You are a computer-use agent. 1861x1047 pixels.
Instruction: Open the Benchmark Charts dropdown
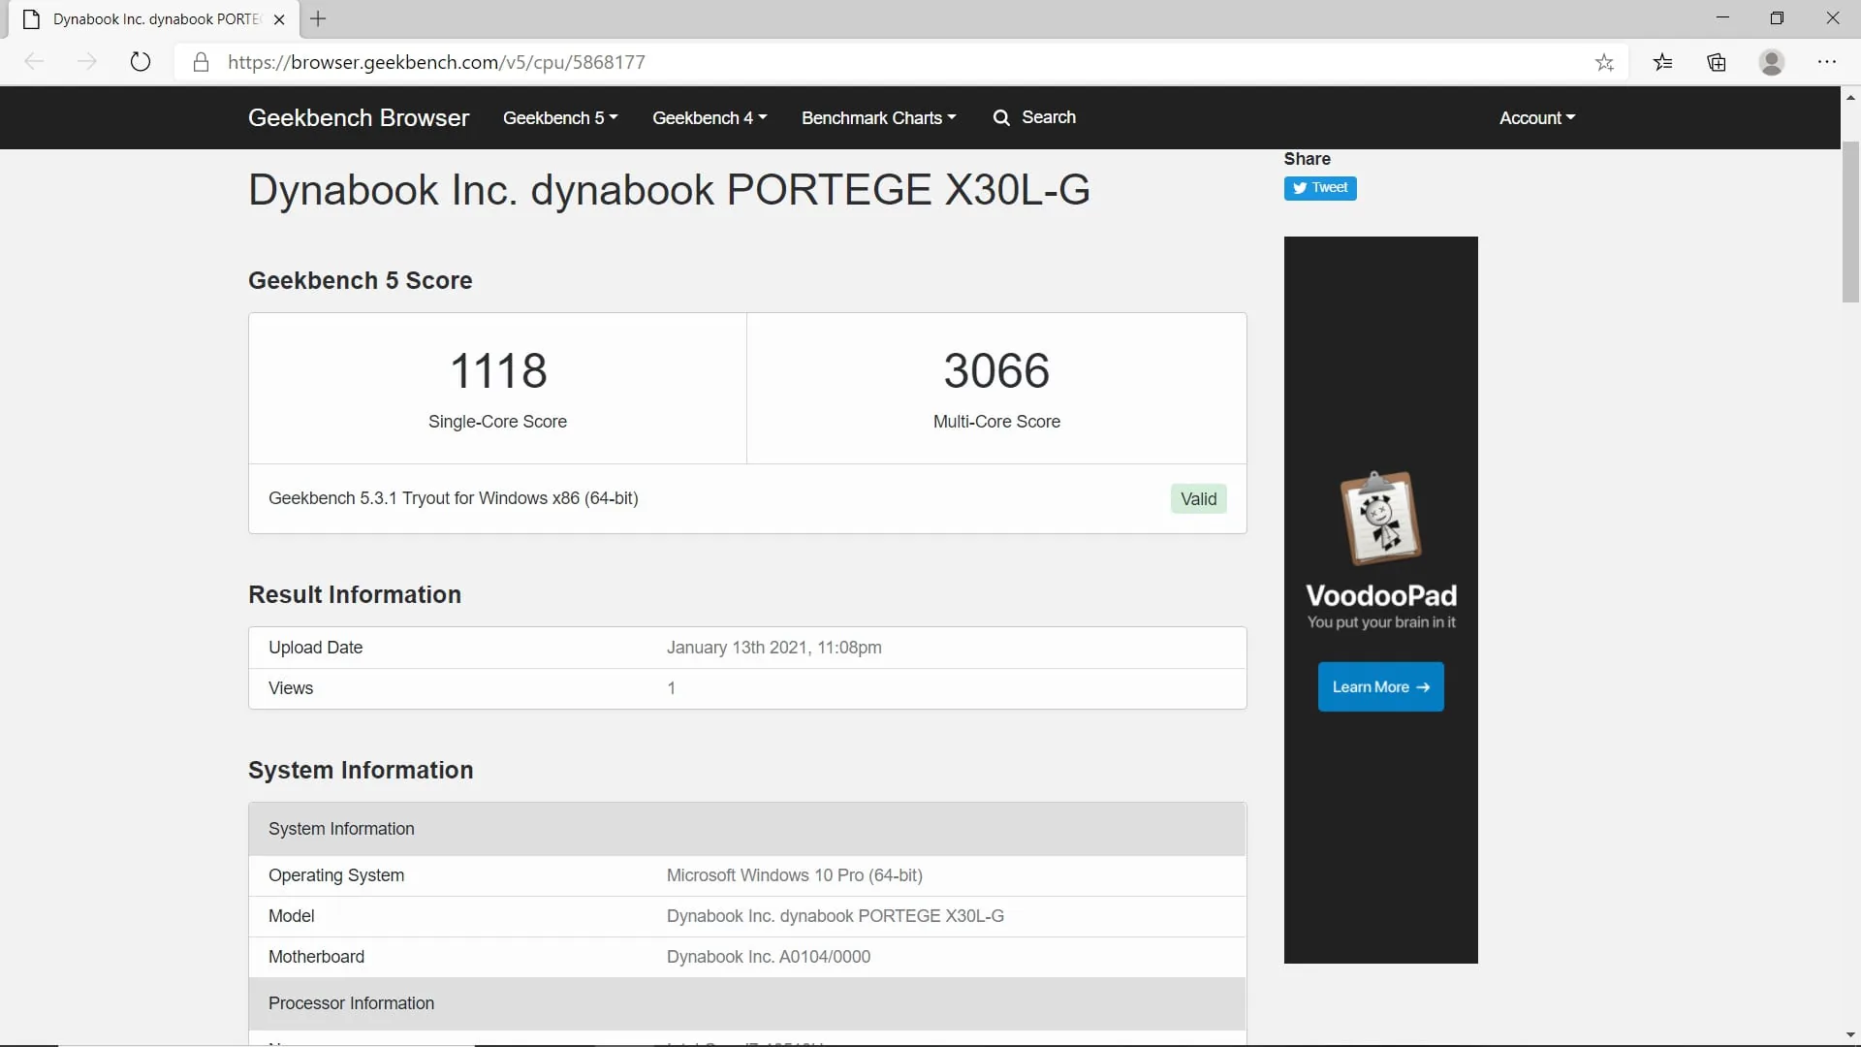tap(878, 117)
